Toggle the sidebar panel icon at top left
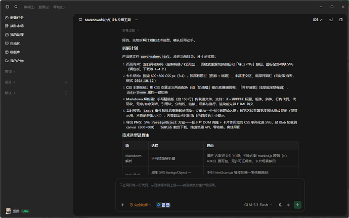This screenshot has width=349, height=218. pyautogui.click(x=8, y=7)
